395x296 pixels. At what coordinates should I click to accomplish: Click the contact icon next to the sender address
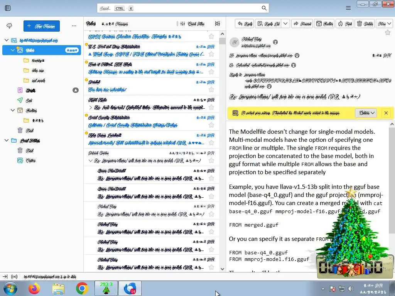tap(275, 42)
